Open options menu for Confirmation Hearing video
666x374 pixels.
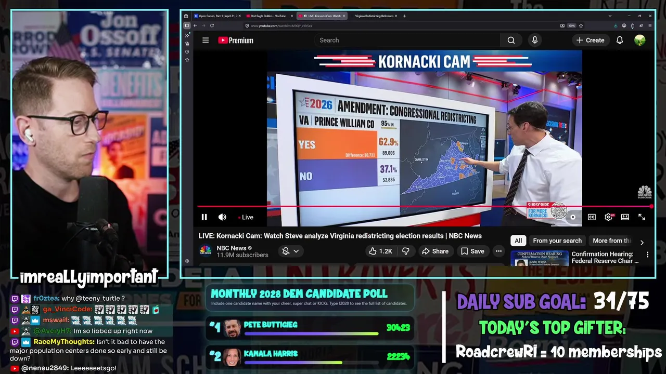point(647,255)
